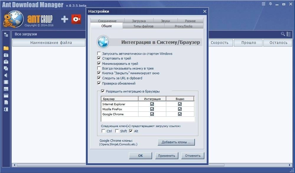Image resolution: width=295 pixels, height=173 pixels.
Task: Click the Отменить button
Action: coord(193,156)
